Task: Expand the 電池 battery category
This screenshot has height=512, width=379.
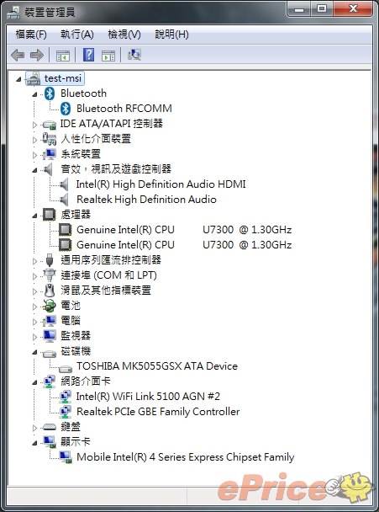Action: pos(34,307)
